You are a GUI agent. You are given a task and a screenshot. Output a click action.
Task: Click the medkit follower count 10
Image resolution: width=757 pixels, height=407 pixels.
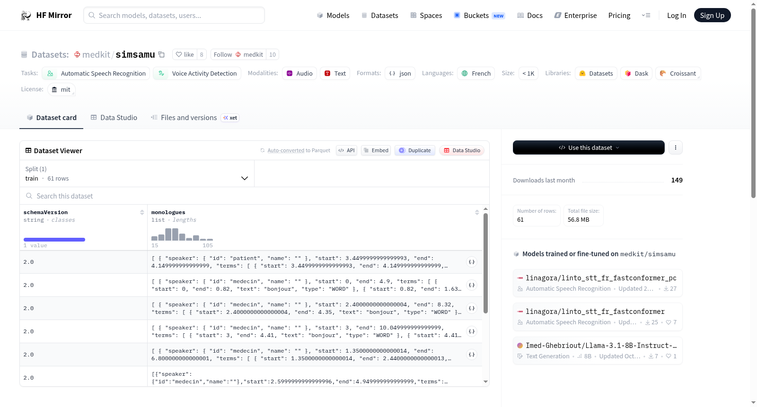point(273,54)
